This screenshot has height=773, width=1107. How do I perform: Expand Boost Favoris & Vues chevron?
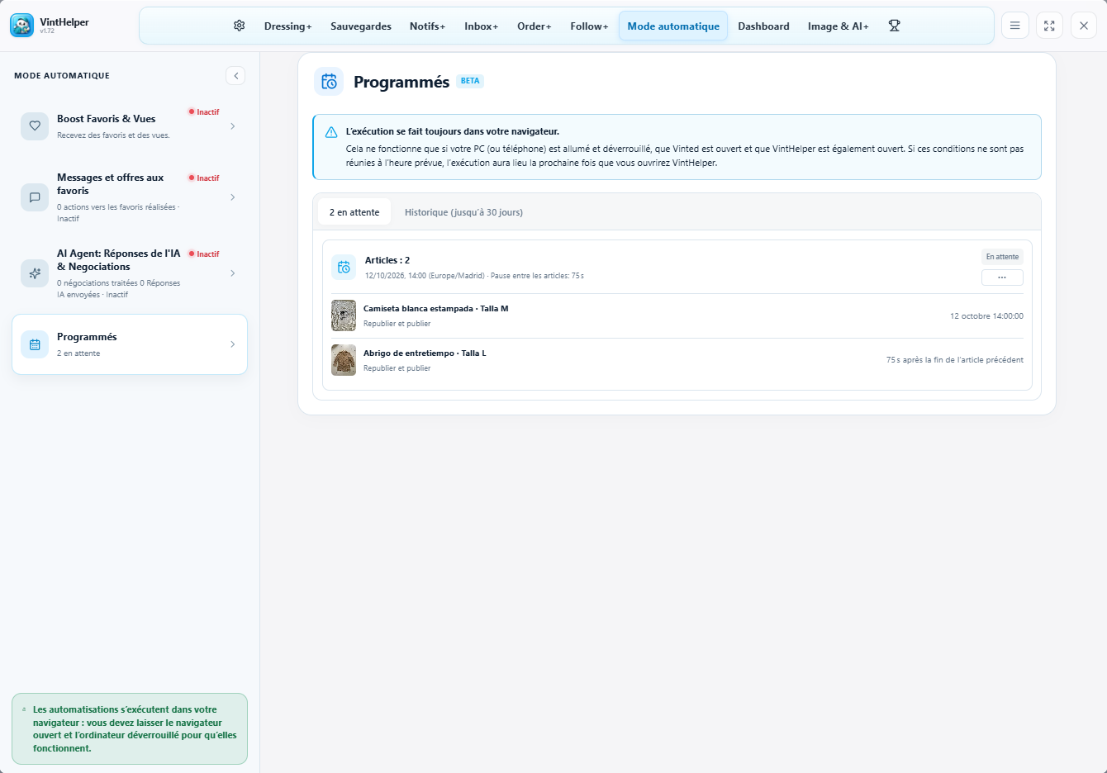coord(233,126)
